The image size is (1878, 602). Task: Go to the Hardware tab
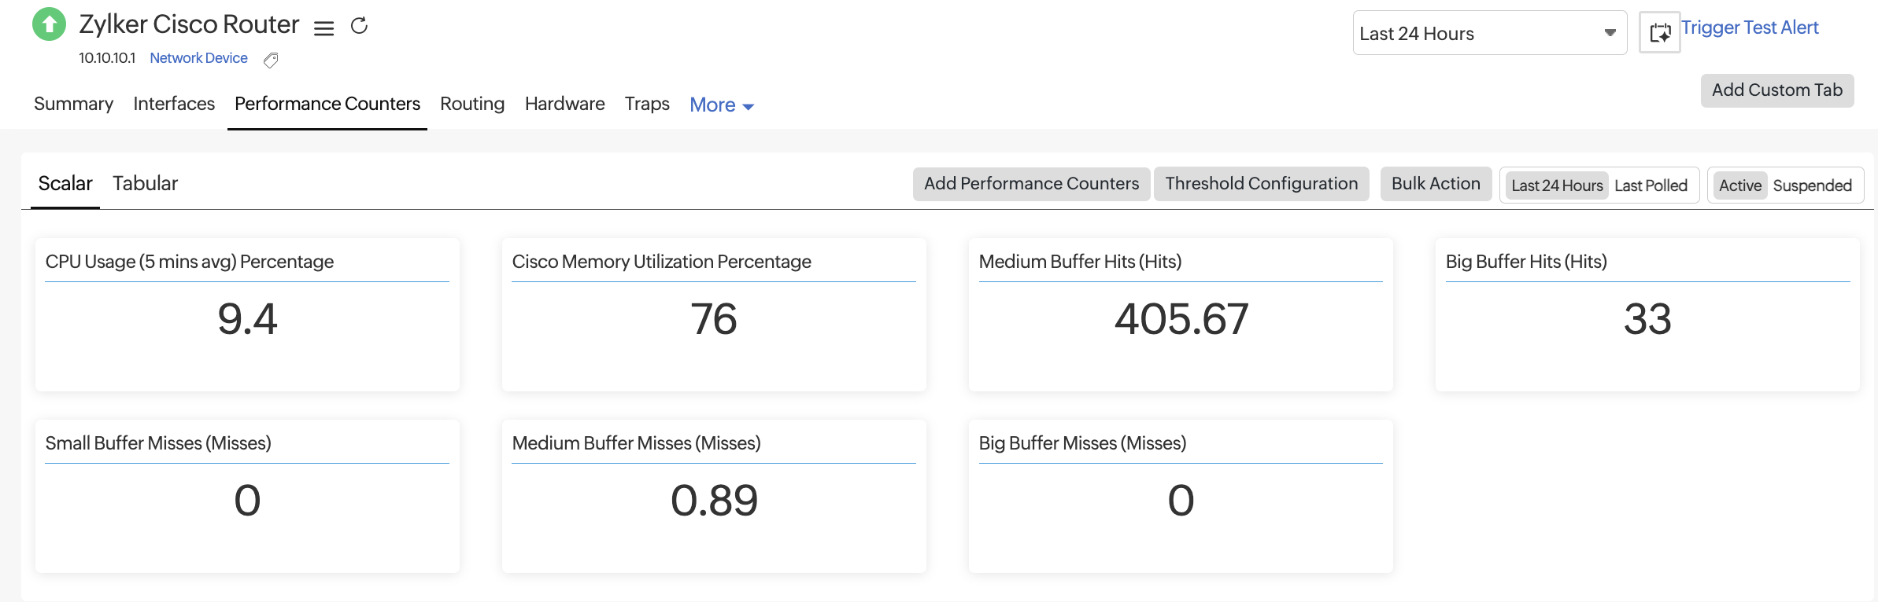(564, 104)
